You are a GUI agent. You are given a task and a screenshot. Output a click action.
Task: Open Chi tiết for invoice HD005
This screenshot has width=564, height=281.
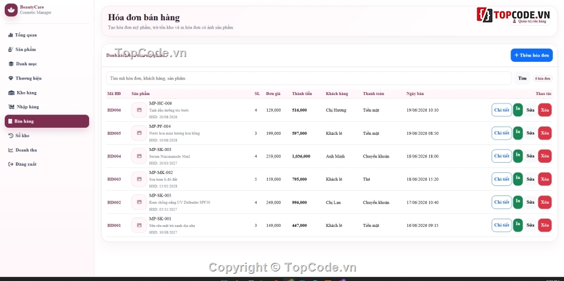click(502, 133)
